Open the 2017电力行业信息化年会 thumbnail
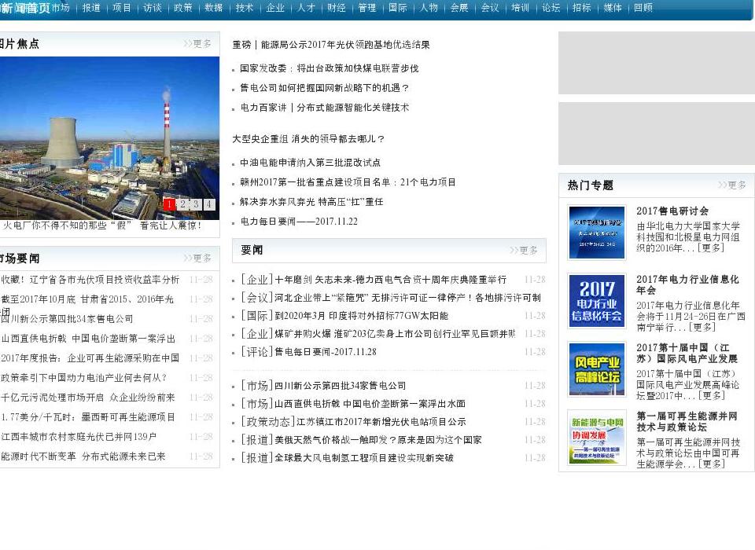755x550 pixels. click(x=597, y=301)
